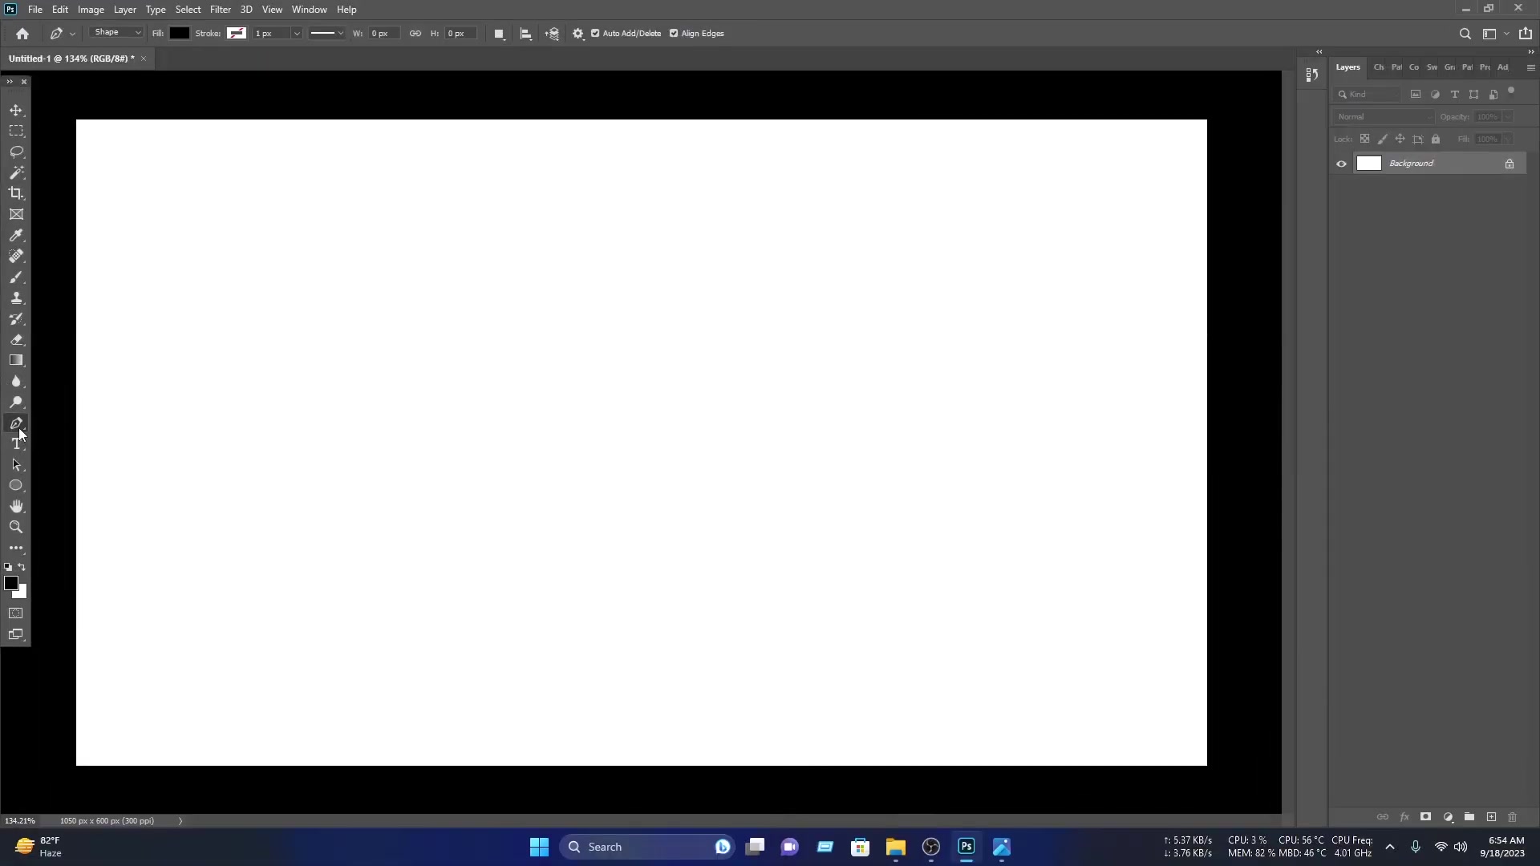Select the Clone Stamp tool

coord(16,297)
